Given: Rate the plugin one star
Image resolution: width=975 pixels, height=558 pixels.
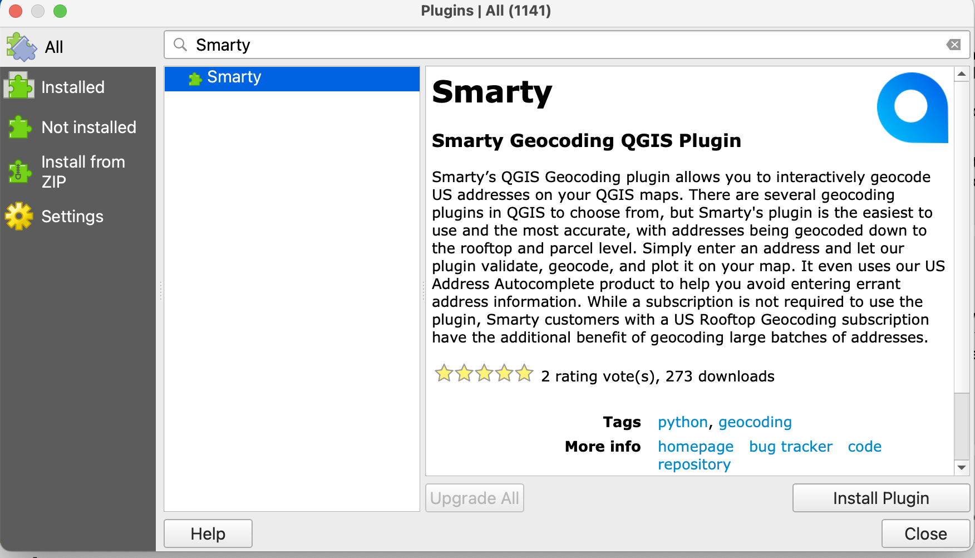Looking at the screenshot, I should 444,374.
